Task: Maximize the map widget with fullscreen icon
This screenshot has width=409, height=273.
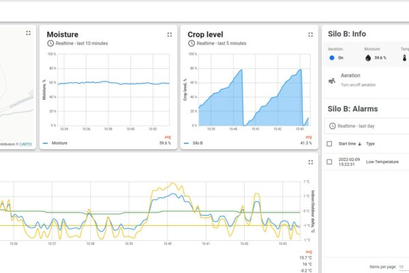Action: tap(28, 32)
